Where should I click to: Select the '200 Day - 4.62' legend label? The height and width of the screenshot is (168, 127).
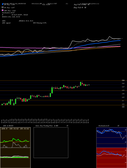click(10, 11)
